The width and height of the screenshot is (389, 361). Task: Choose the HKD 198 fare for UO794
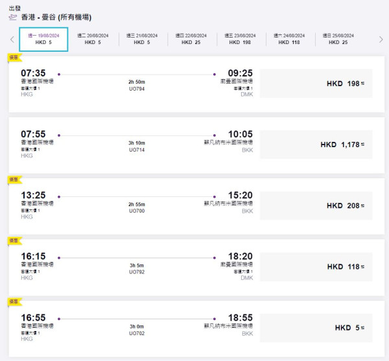316,84
